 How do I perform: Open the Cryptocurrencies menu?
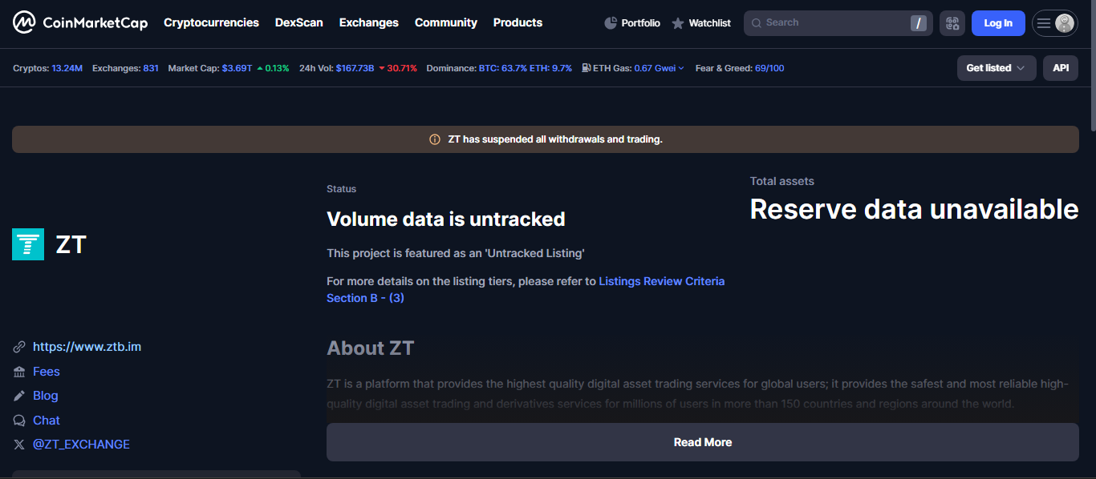[x=211, y=22]
